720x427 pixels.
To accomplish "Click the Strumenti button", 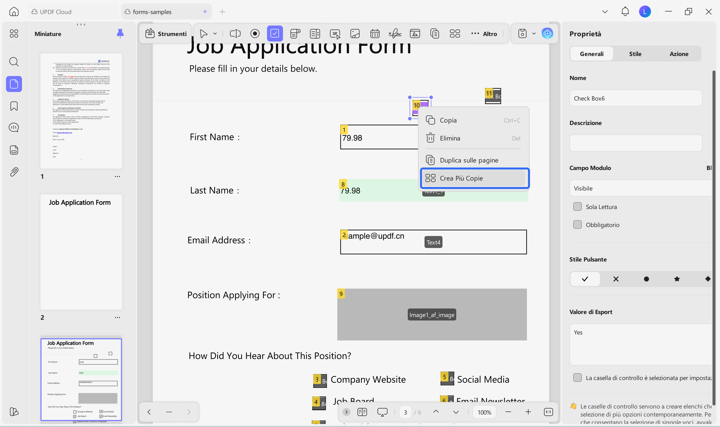I will [166, 34].
